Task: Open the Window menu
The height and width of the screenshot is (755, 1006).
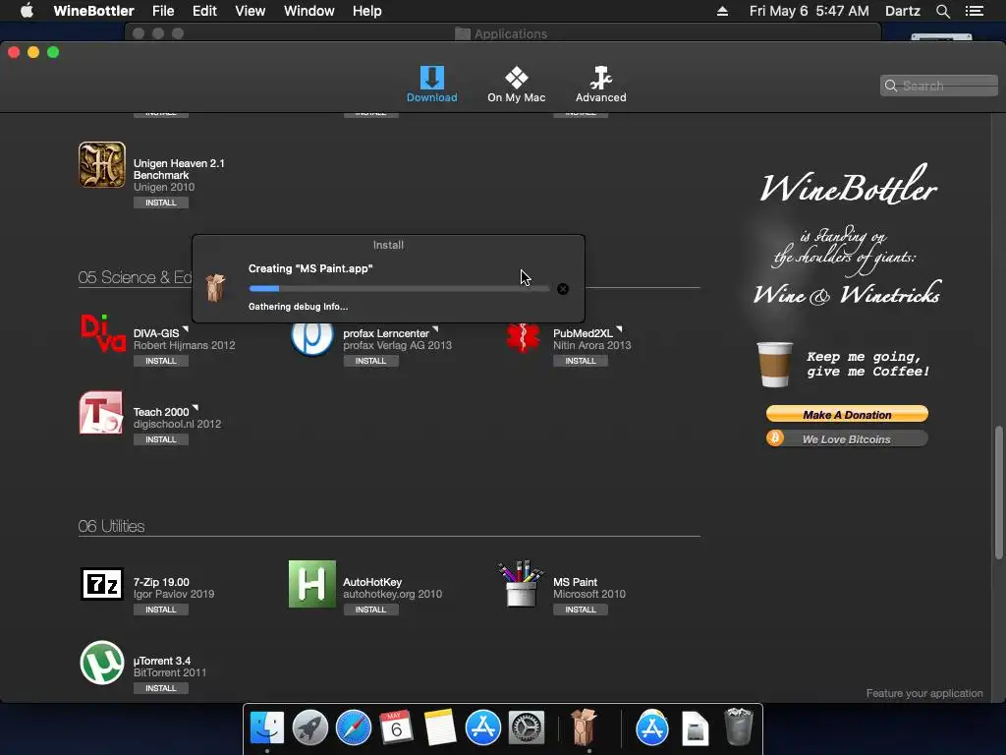Action: point(309,11)
